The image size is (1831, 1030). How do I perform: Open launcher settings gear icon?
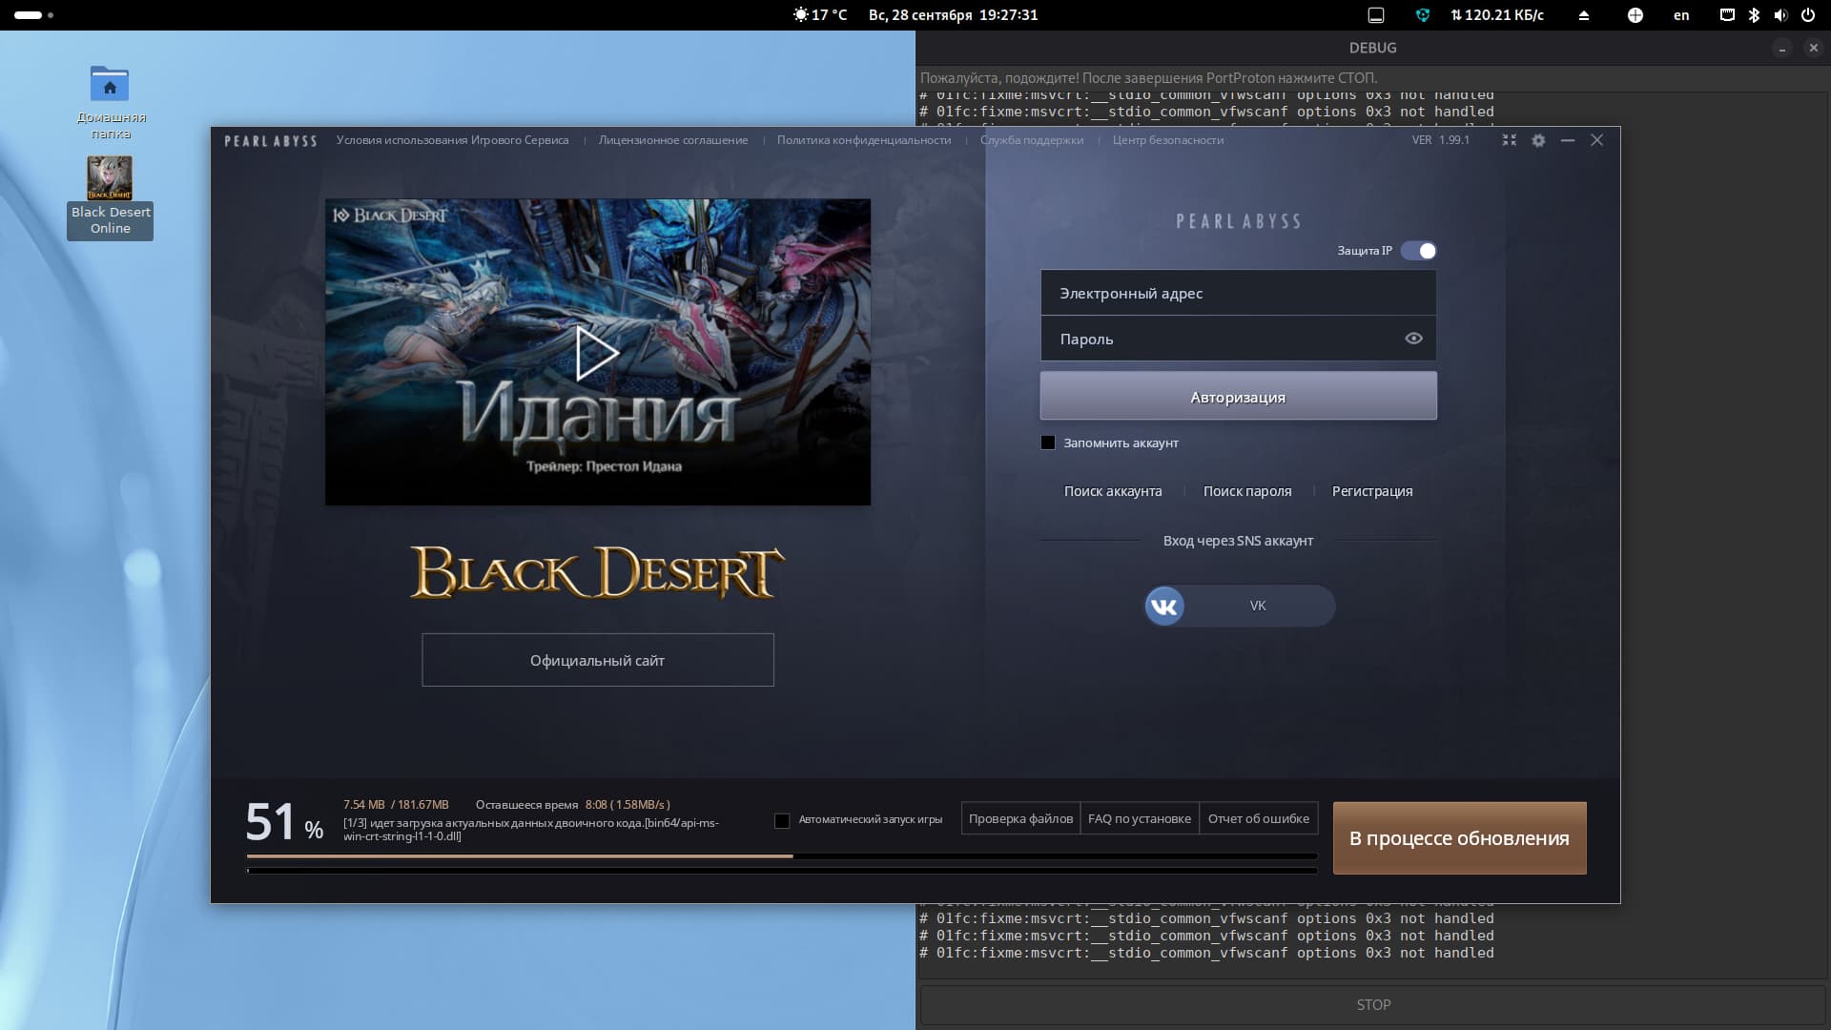(1538, 140)
